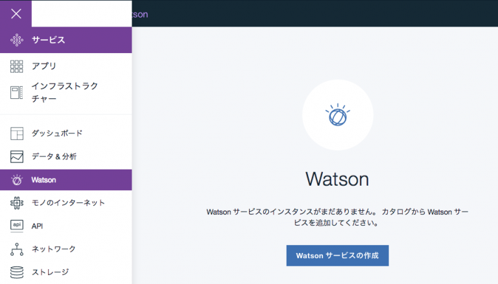Image resolution: width=498 pixels, height=284 pixels.
Task: Open モノのインターネット menu item
Action: pyautogui.click(x=68, y=203)
